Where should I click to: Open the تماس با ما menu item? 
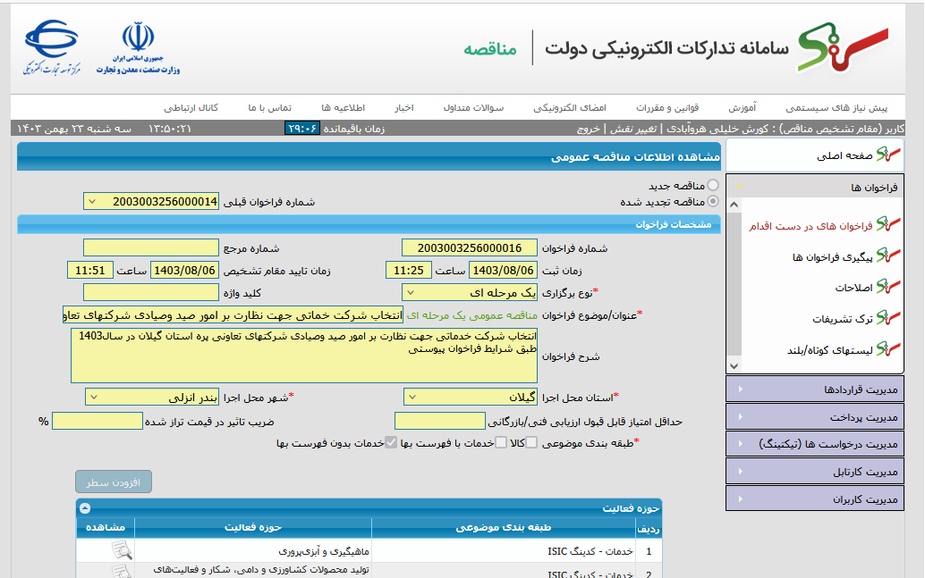click(x=269, y=108)
